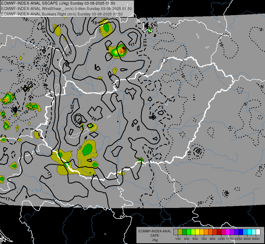Screen dimensions: 265x244
Task: Click the legend title ECMWF-INDEX-ANAL
Action: tap(155, 231)
